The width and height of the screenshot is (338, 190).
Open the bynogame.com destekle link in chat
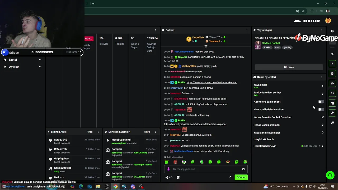pos(195,124)
